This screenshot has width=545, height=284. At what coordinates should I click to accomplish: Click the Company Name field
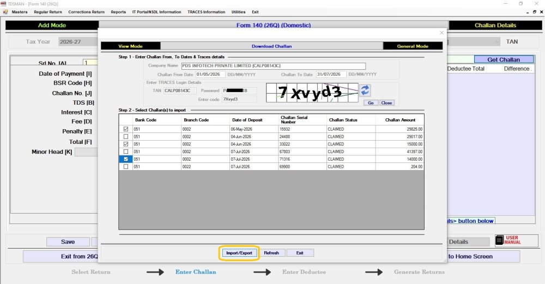pyautogui.click(x=274, y=66)
